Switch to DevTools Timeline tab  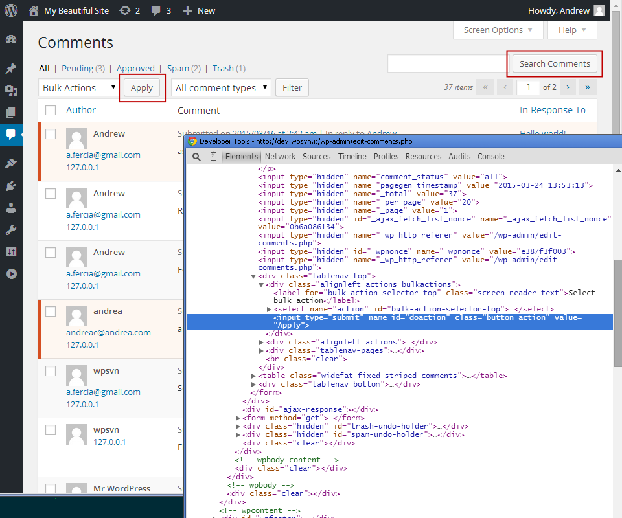(352, 157)
